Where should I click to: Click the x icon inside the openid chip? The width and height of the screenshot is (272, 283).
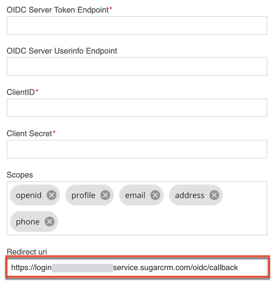tap(51, 195)
